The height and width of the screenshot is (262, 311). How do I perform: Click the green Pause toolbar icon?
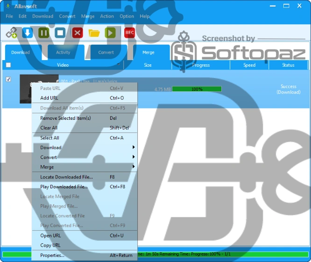tap(44, 33)
